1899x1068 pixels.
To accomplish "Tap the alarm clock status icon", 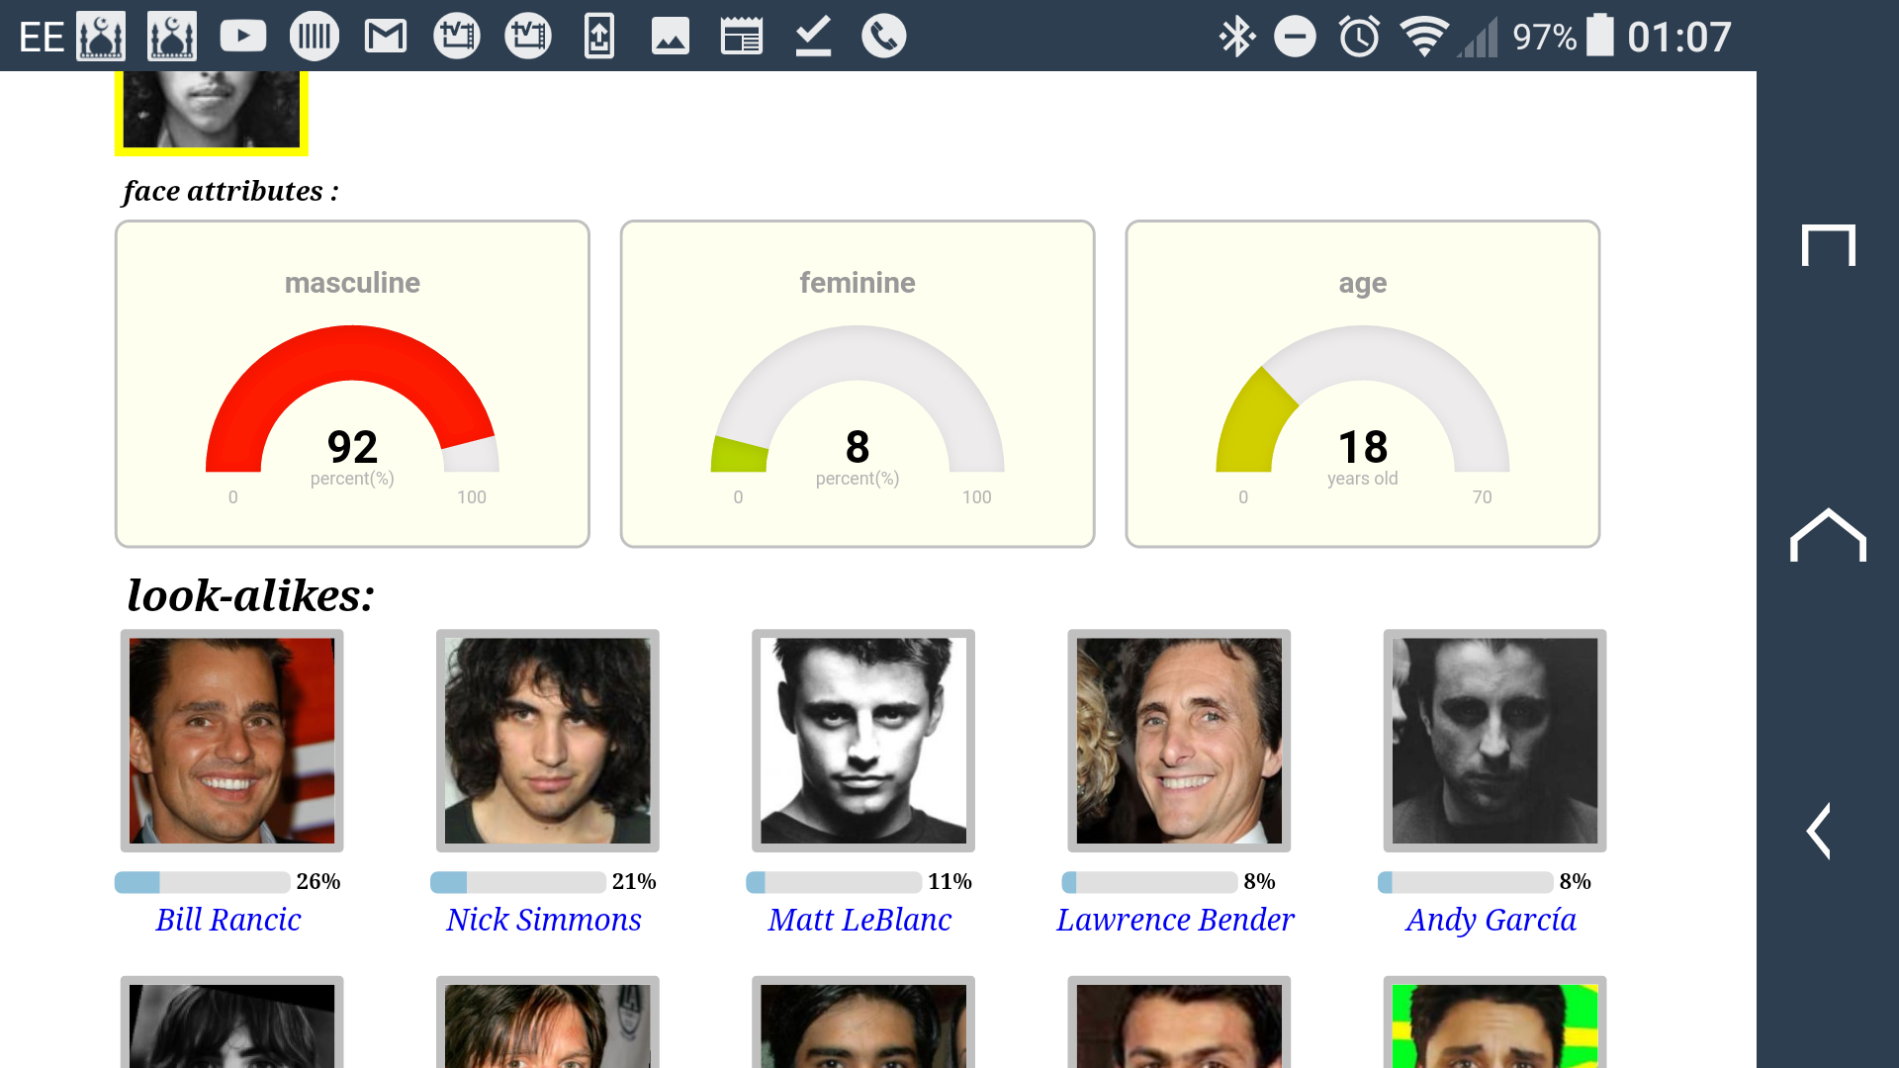I will 1359,37.
